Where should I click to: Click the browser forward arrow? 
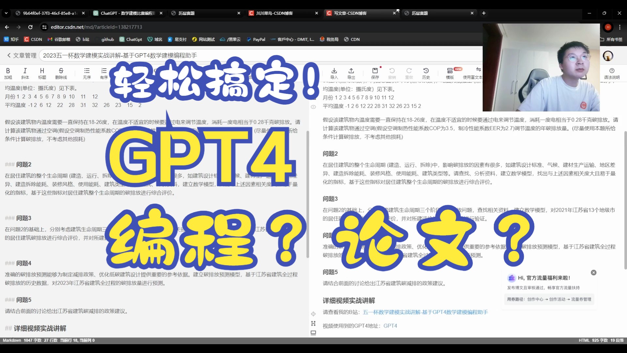(x=19, y=27)
